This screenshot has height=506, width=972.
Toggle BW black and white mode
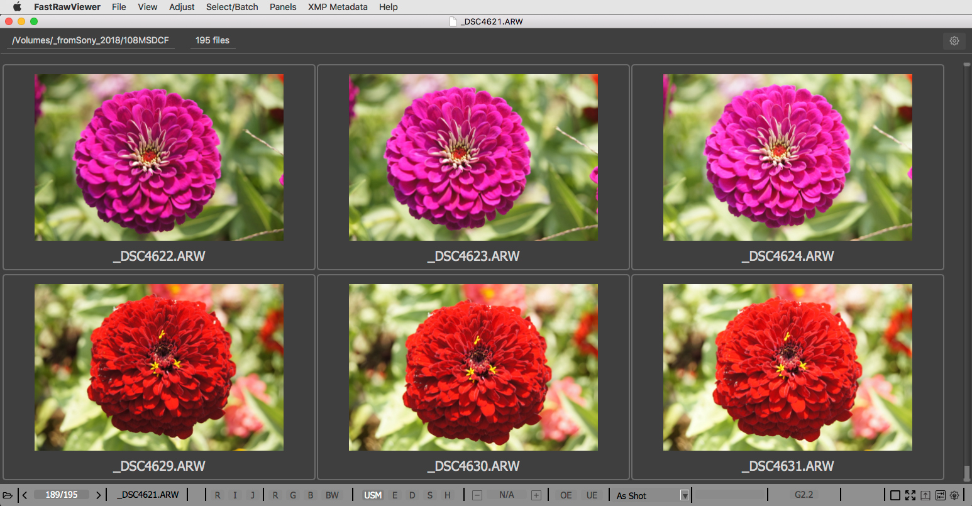332,495
